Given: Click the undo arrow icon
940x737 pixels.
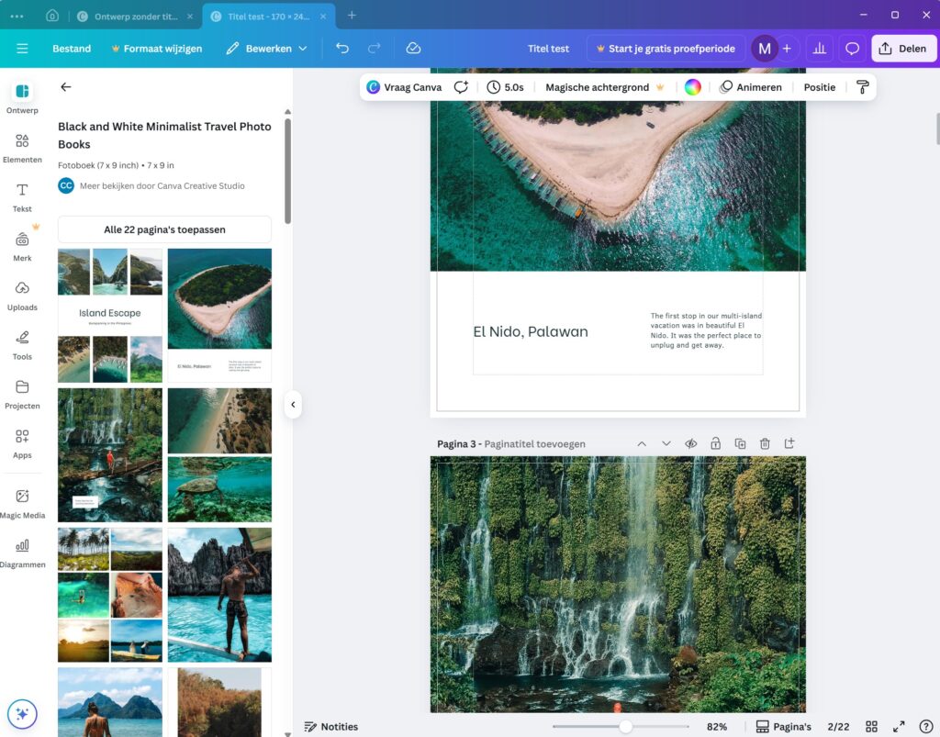Looking at the screenshot, I should click(342, 49).
